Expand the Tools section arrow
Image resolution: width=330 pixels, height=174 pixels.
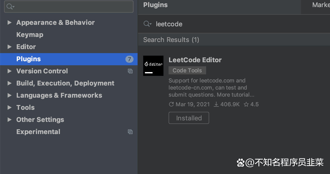click(x=10, y=107)
